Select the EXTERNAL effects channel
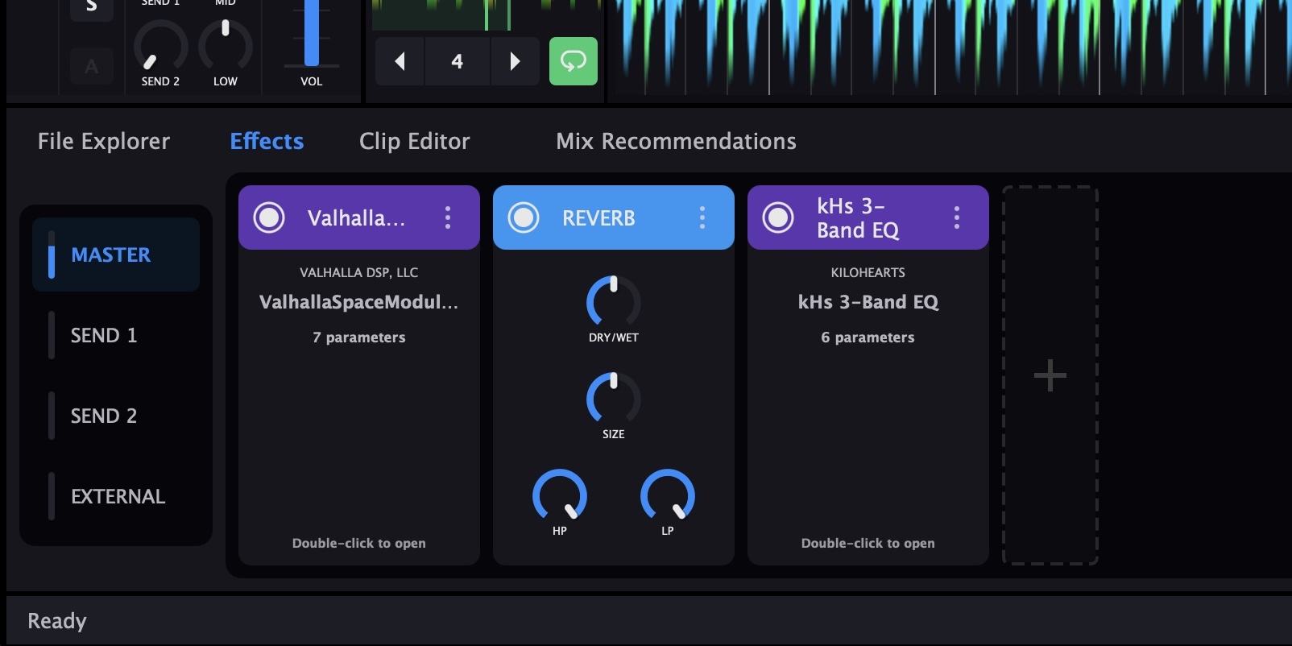 (x=116, y=496)
